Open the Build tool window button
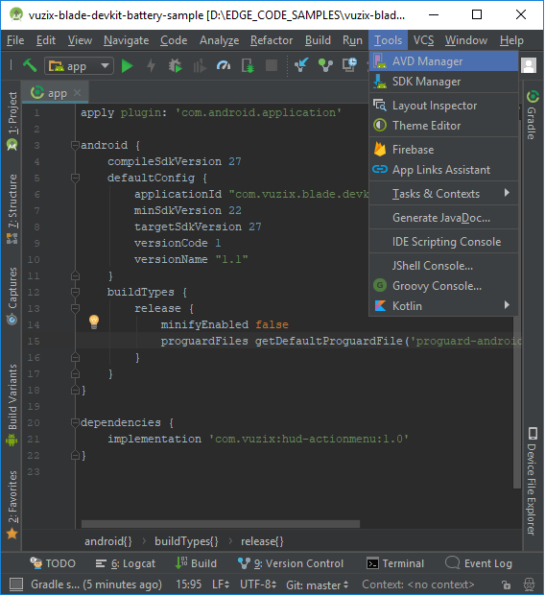The width and height of the screenshot is (545, 596). [x=196, y=563]
